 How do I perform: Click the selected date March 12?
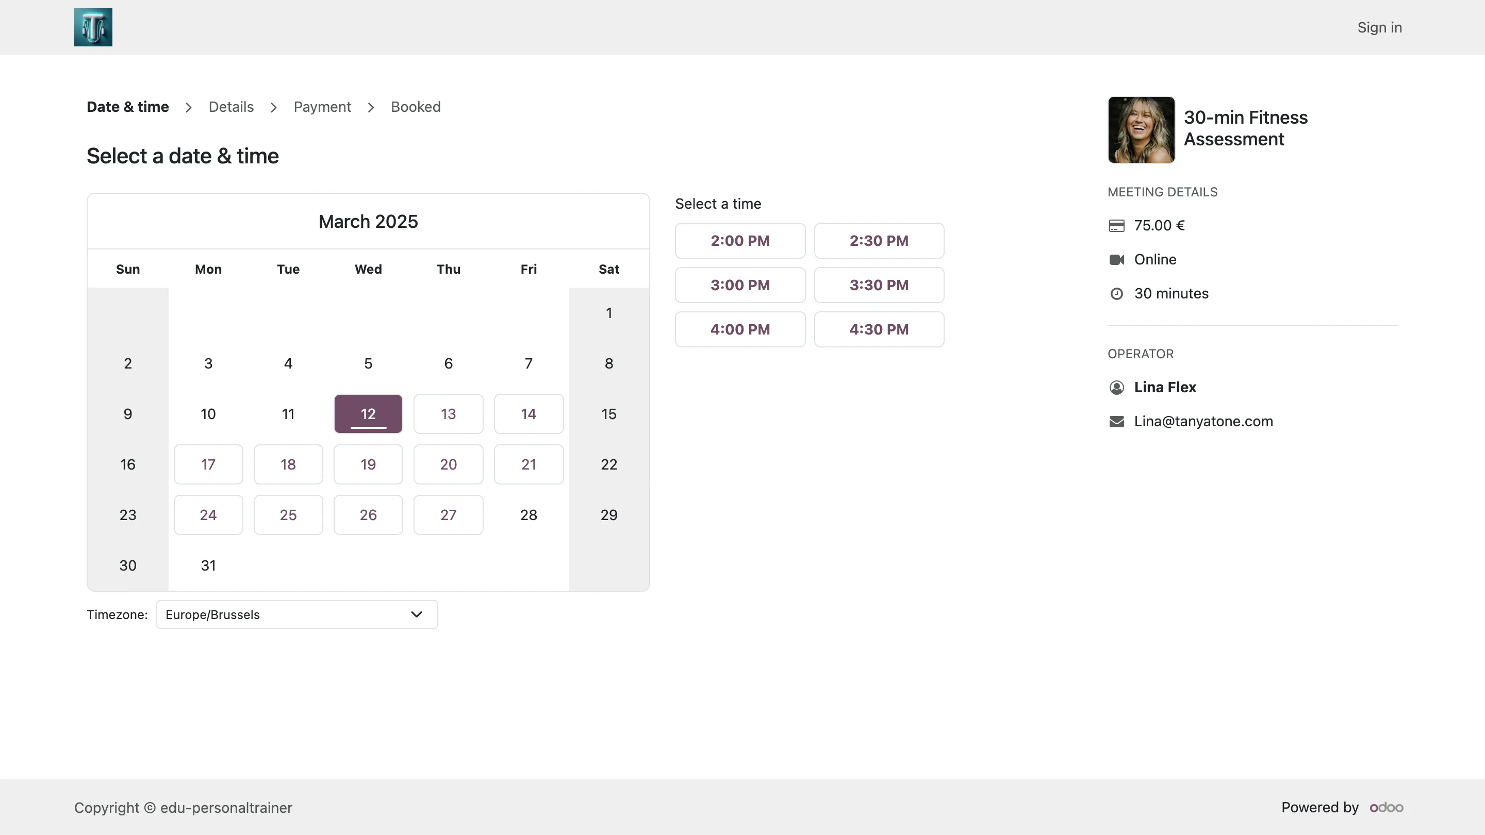coord(368,414)
